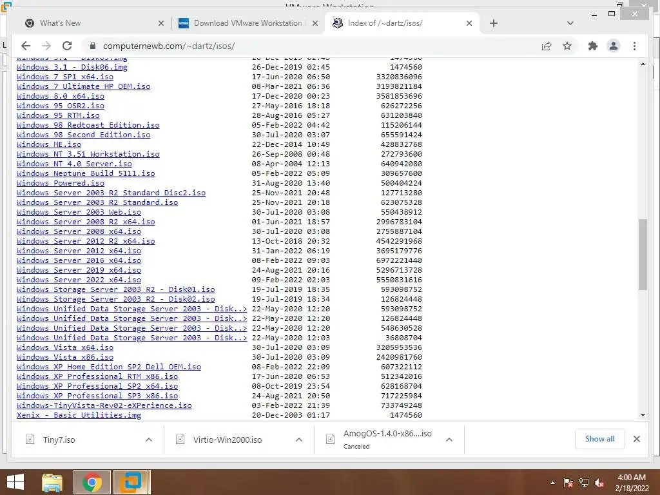The image size is (660, 495).
Task: Click Windows NT 4.0 Server.iso link
Action: [x=74, y=164]
